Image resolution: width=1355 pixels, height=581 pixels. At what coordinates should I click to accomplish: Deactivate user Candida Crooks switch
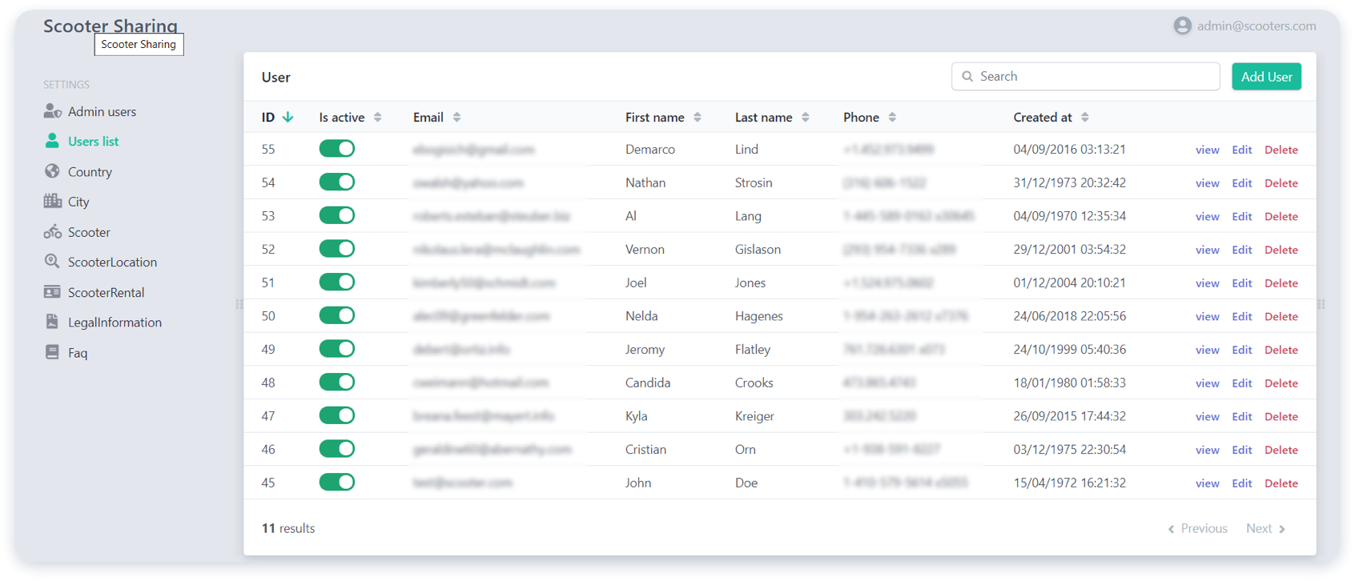[x=337, y=383]
